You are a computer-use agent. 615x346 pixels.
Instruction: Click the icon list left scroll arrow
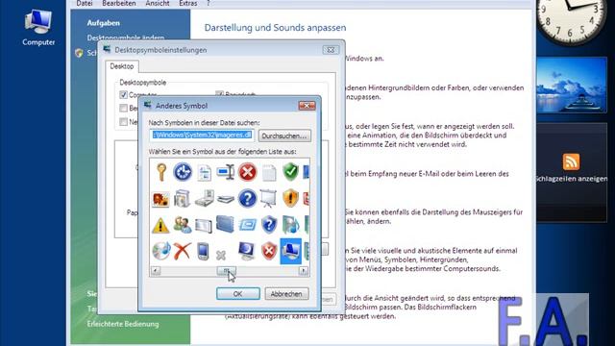(x=156, y=271)
